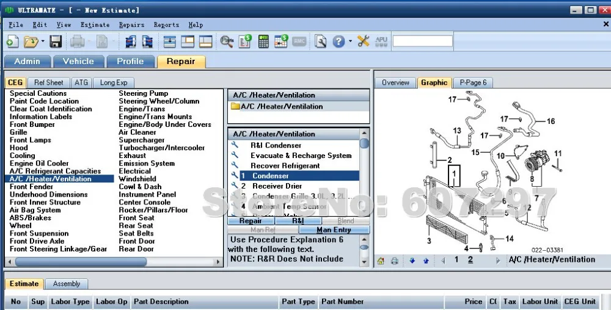Switch to the Profile tab
The height and width of the screenshot is (310, 611).
coord(130,62)
